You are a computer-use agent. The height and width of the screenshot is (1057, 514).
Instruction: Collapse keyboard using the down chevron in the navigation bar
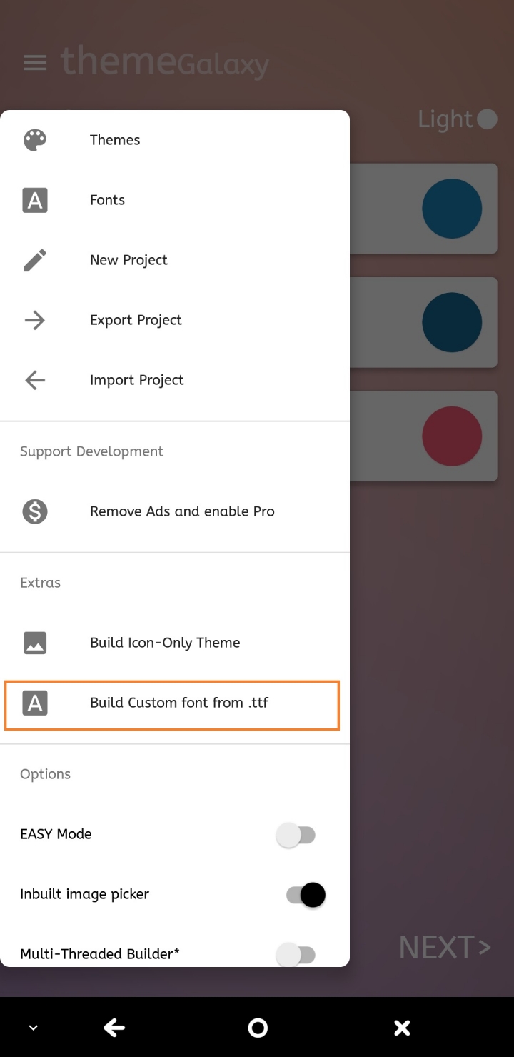click(33, 1028)
